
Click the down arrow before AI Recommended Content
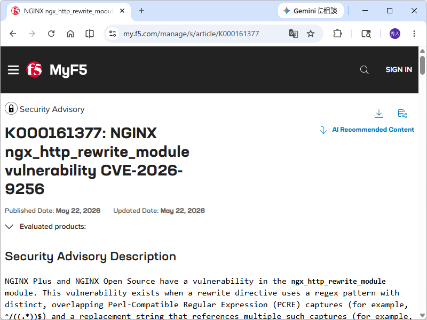tap(323, 130)
